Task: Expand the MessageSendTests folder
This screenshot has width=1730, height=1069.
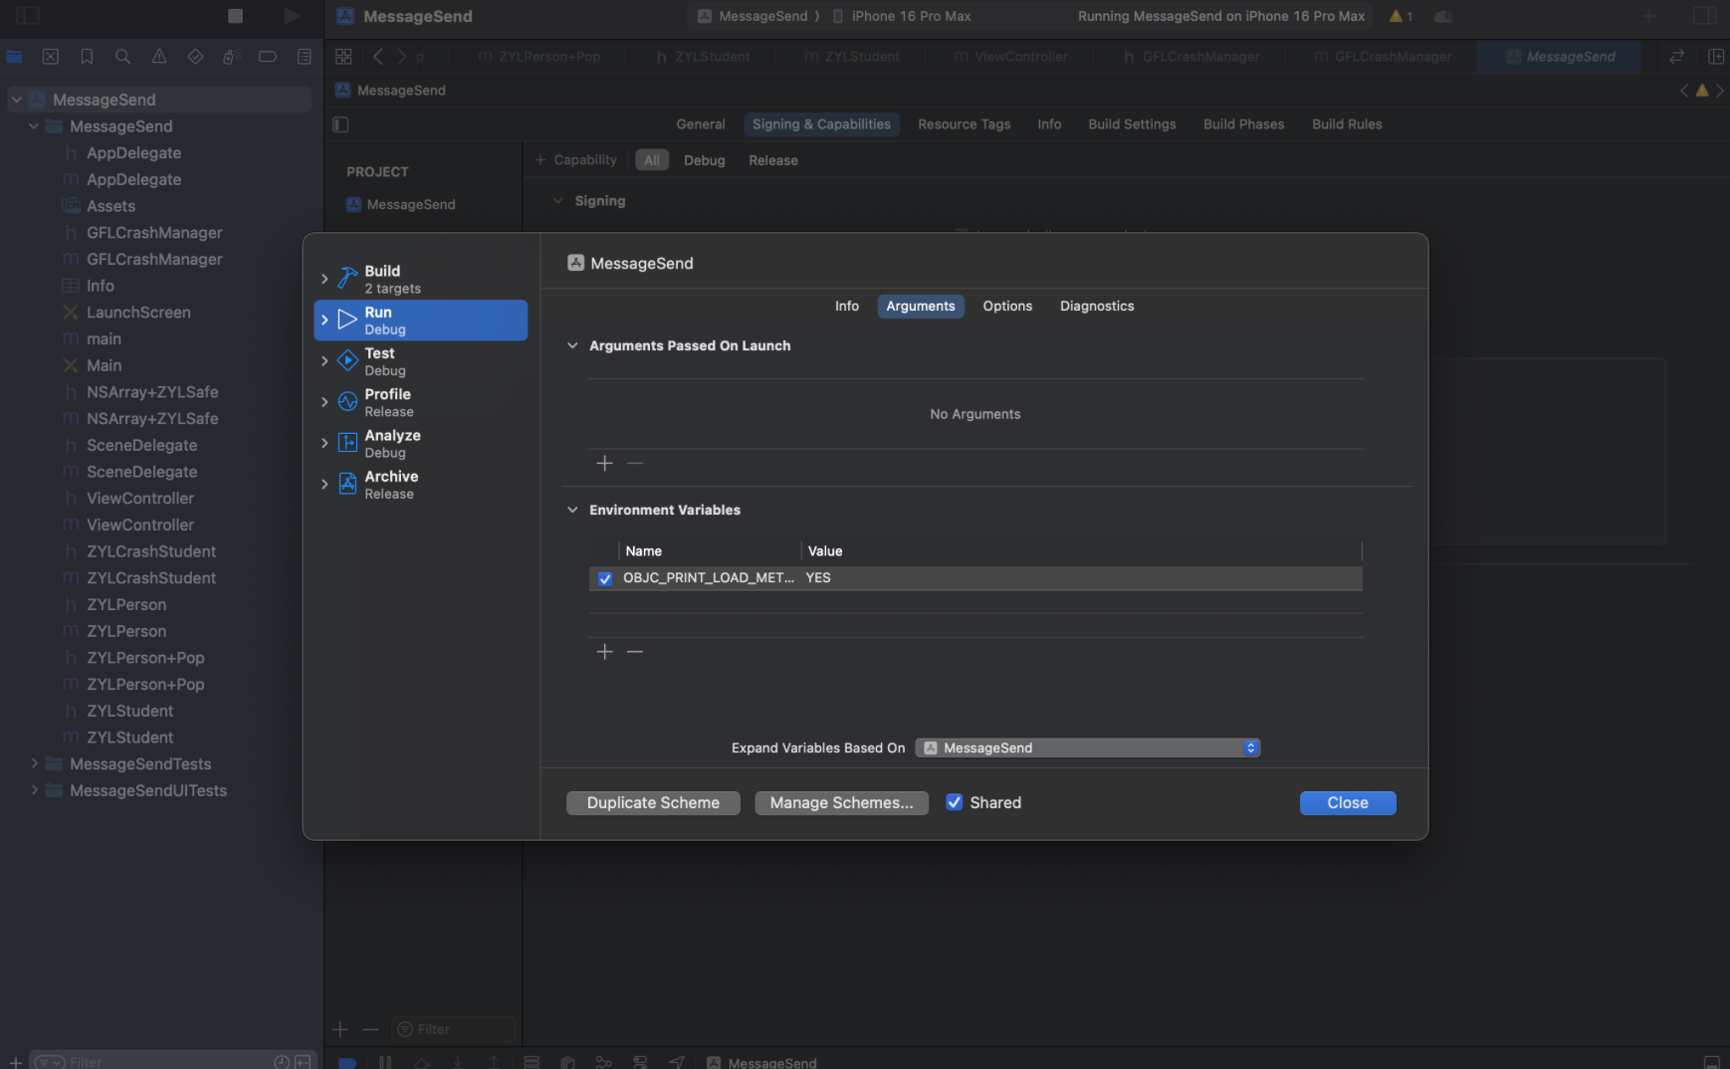Action: point(35,763)
